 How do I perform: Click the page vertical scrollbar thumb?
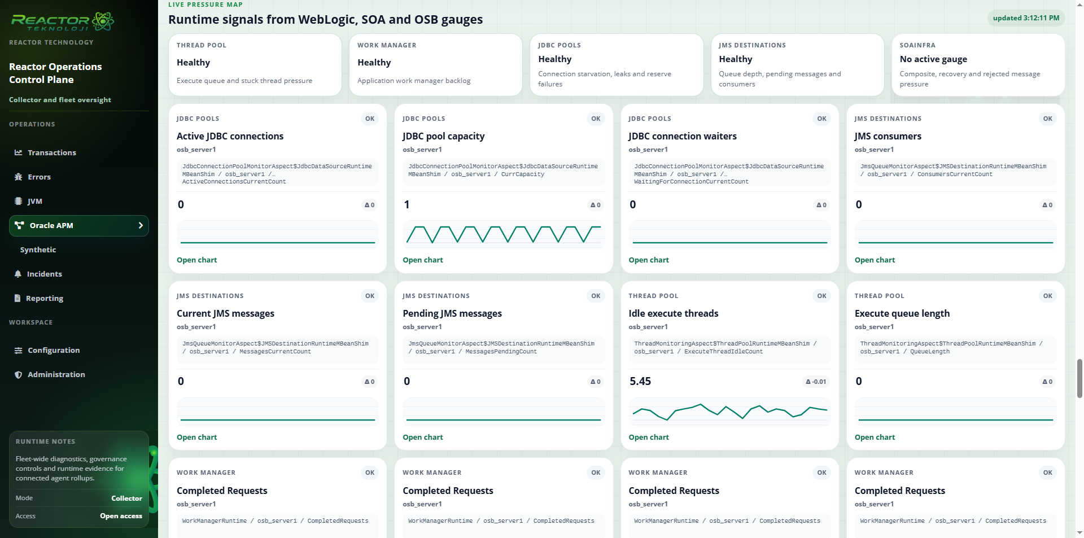click(x=1079, y=378)
